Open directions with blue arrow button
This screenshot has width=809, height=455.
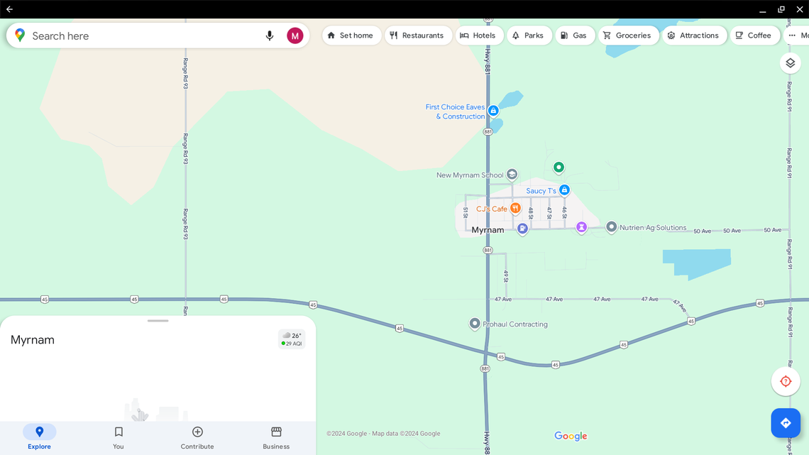tap(786, 423)
